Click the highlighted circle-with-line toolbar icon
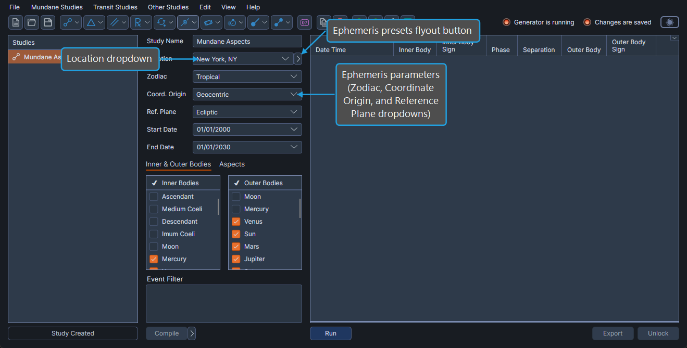Viewport: 687px width, 348px height. click(184, 22)
